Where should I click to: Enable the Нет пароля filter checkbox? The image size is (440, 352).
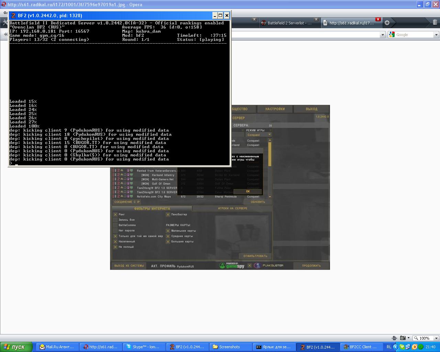pos(115,231)
